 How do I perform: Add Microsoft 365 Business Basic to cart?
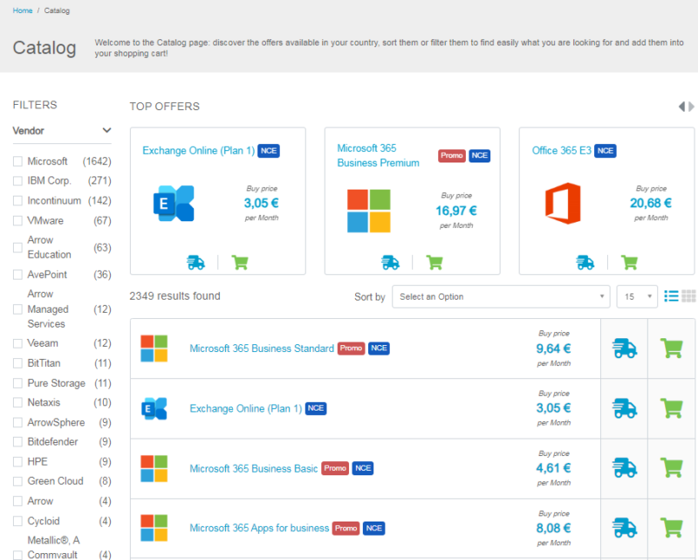(x=672, y=468)
